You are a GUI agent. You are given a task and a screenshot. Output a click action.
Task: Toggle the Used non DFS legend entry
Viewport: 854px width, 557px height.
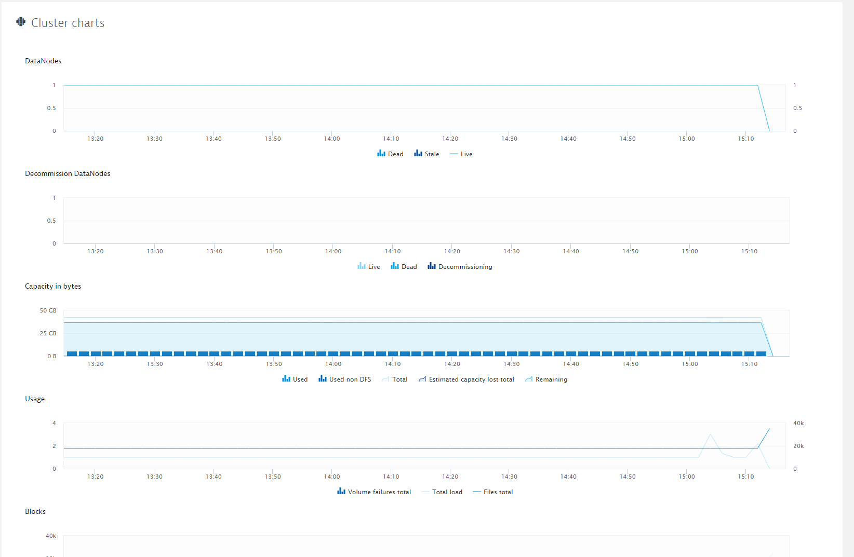[345, 379]
